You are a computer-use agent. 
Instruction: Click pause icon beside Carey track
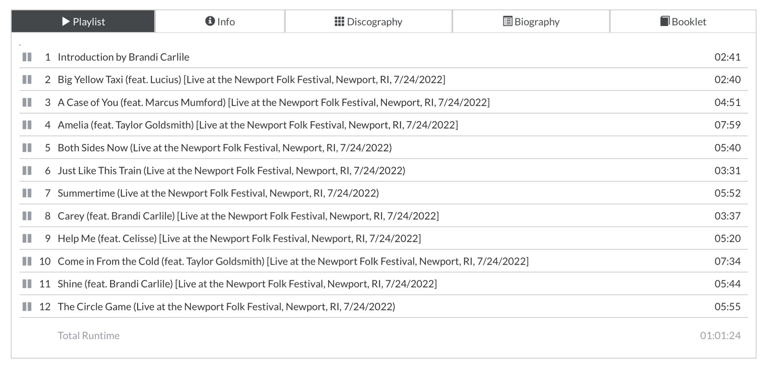point(27,216)
